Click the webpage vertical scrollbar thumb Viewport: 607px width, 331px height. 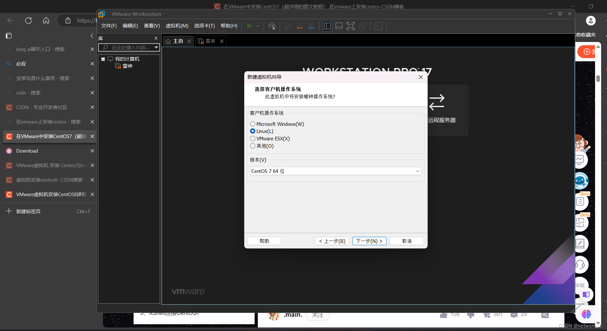(598, 79)
